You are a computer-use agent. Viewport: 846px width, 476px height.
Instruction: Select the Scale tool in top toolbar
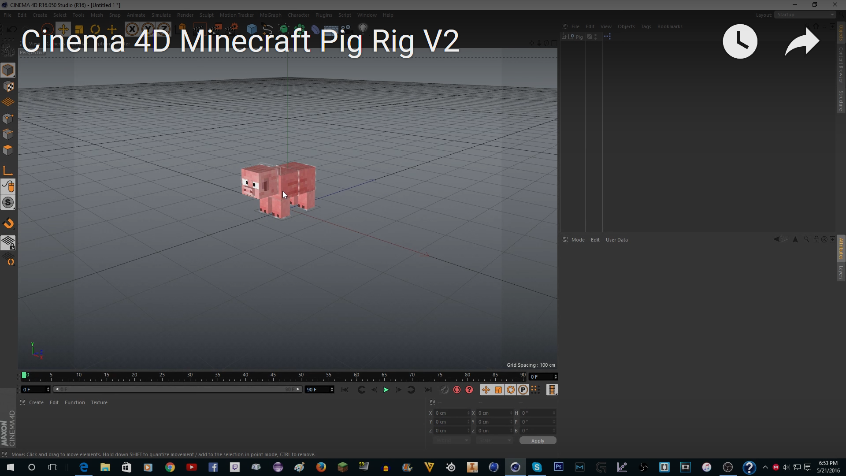79,30
